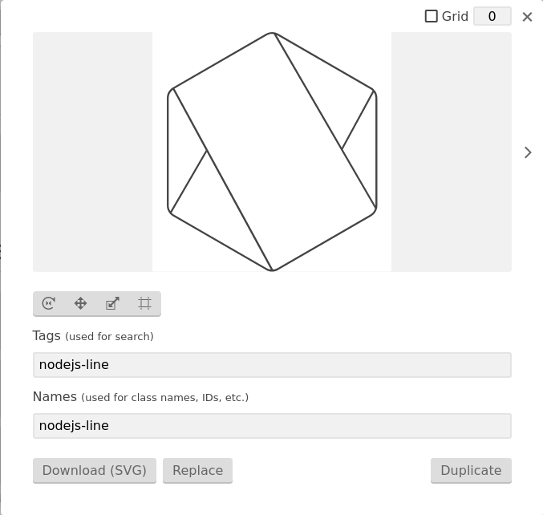The height and width of the screenshot is (515, 543).
Task: Focus the grid size number field
Action: (x=492, y=16)
